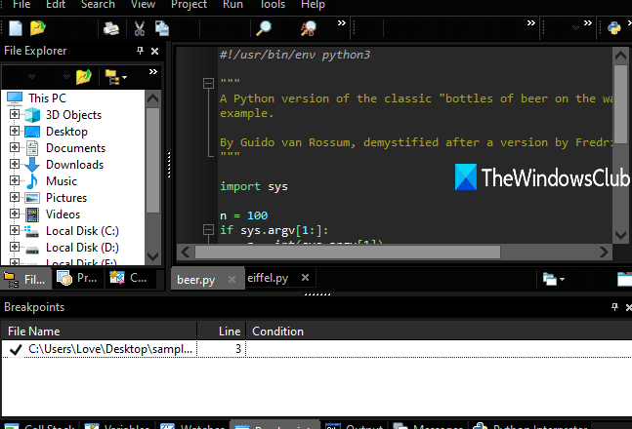Collapse the if sys.argv fold marker
Screen dimensions: 632x429
[208, 230]
